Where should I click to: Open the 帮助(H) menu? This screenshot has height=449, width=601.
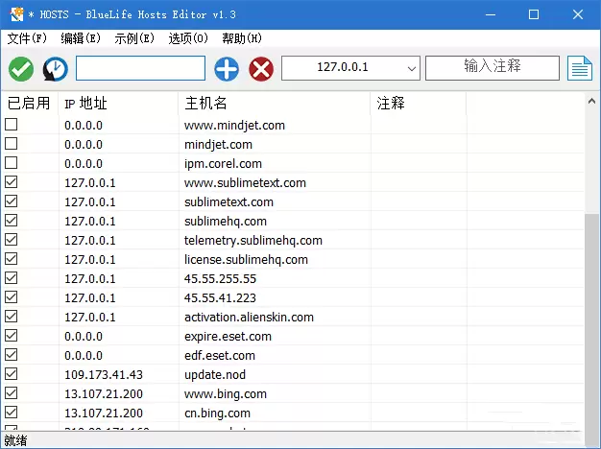pyautogui.click(x=242, y=38)
